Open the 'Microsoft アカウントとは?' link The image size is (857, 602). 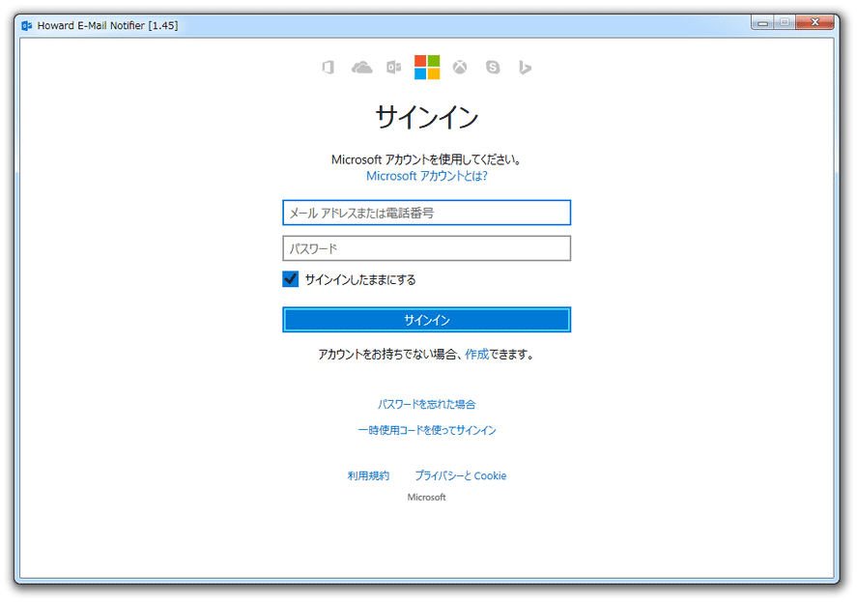tap(427, 176)
